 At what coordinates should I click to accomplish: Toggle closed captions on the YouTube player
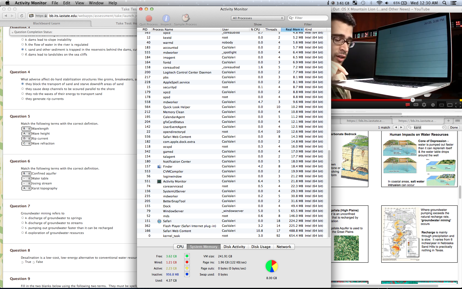tap(416, 105)
